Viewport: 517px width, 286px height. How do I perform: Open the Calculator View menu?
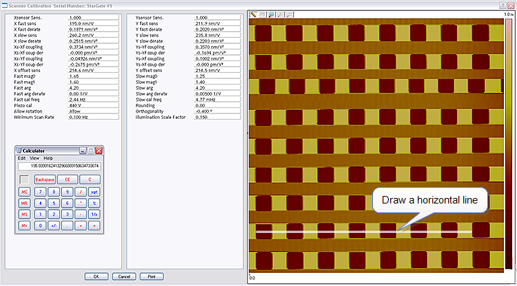34,158
